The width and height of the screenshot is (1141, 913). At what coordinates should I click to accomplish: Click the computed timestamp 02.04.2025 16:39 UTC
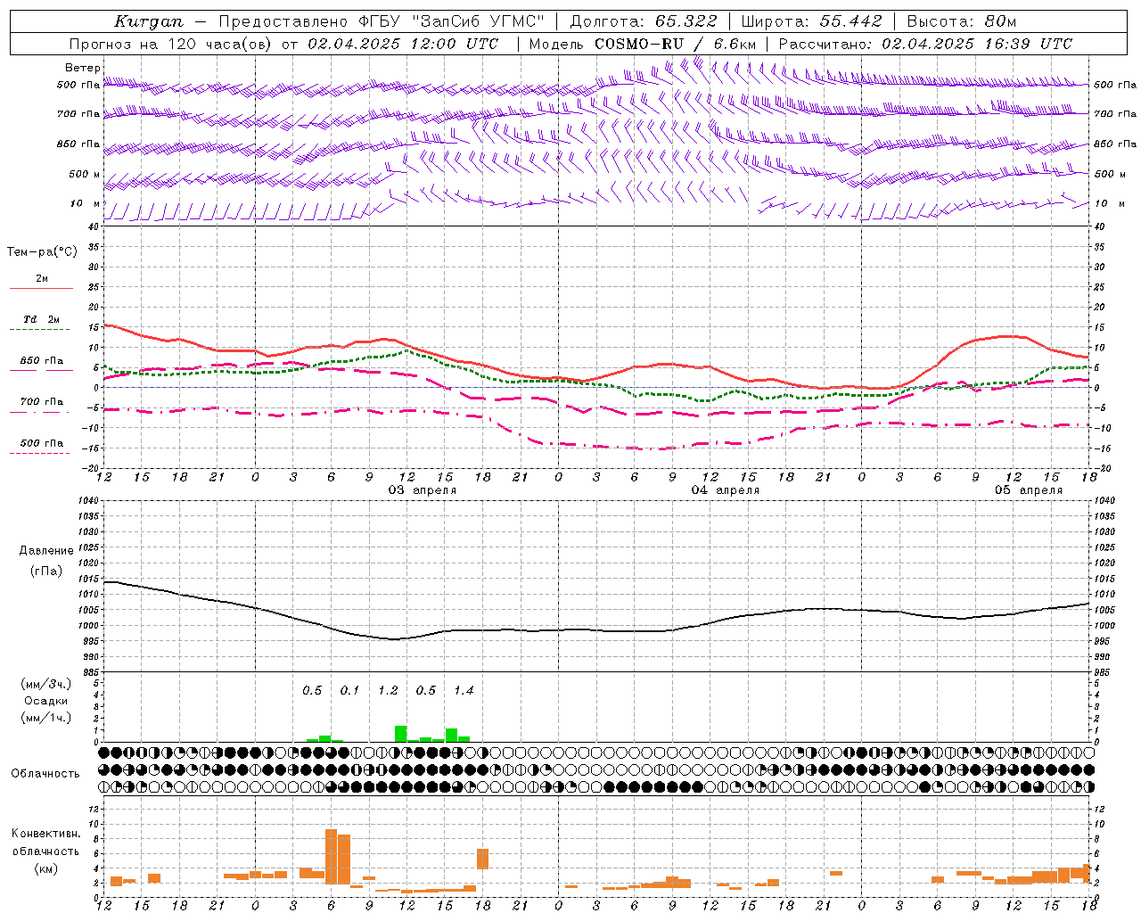click(977, 44)
